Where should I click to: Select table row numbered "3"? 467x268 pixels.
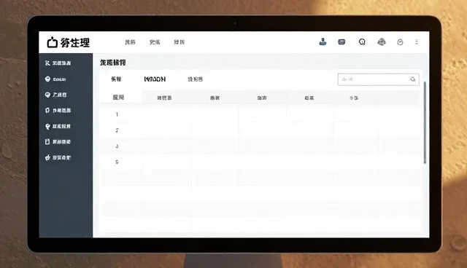coord(260,146)
